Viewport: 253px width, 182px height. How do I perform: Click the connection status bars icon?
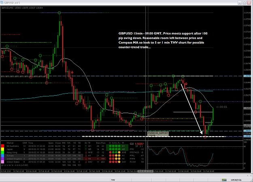coord(224,180)
